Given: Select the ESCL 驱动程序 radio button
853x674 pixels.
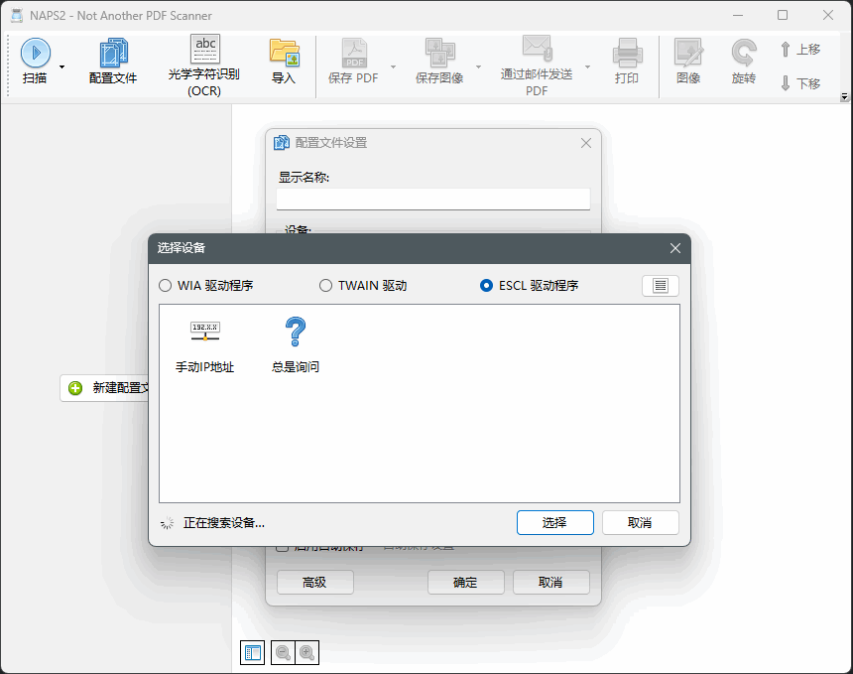Looking at the screenshot, I should tap(487, 286).
